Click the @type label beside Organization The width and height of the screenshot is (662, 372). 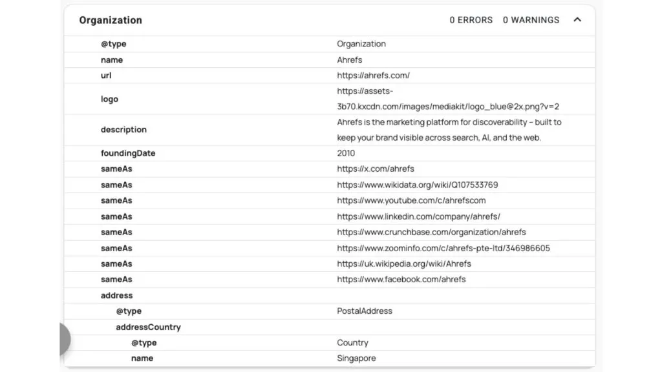tap(114, 44)
